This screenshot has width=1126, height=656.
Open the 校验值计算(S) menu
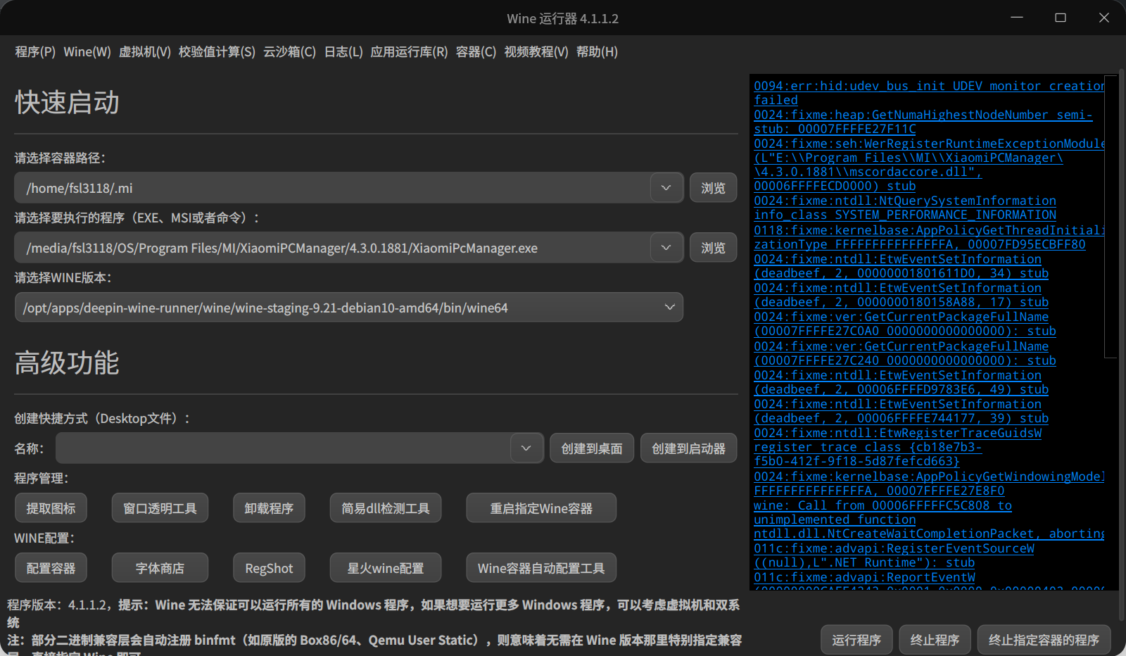(217, 52)
